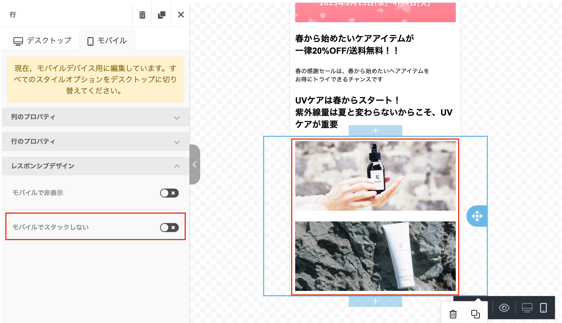This screenshot has width=562, height=323.
Task: Click the eye preview icon
Action: click(504, 308)
